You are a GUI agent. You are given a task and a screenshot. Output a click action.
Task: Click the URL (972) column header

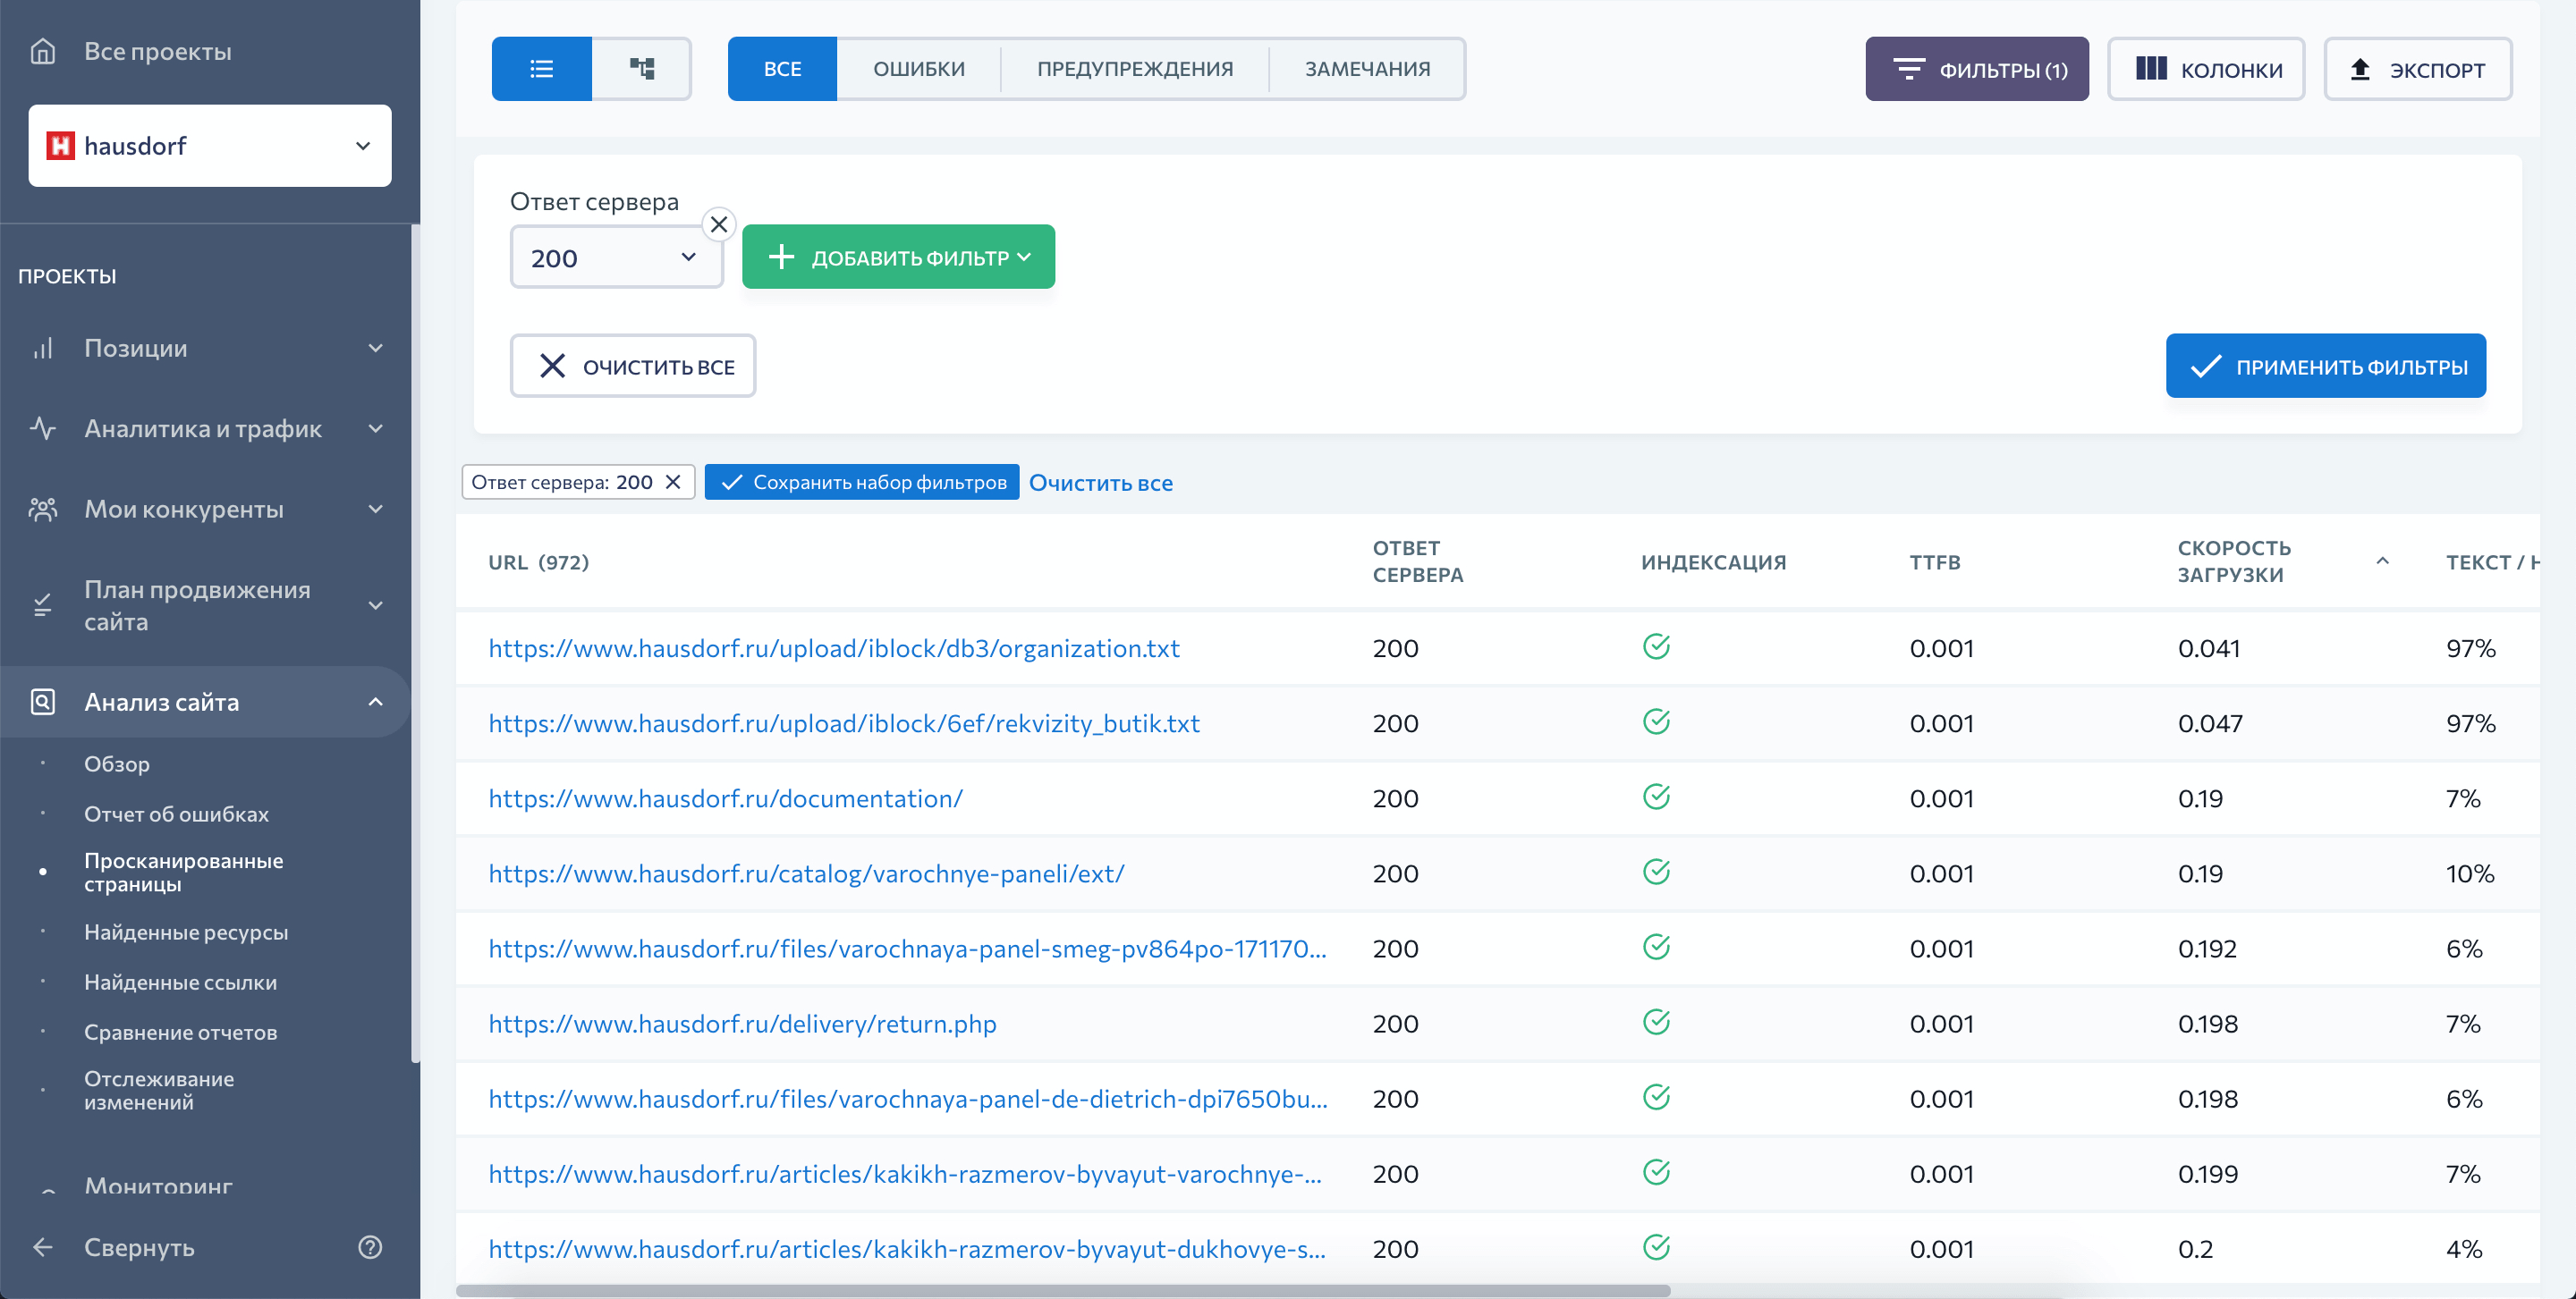(x=538, y=561)
